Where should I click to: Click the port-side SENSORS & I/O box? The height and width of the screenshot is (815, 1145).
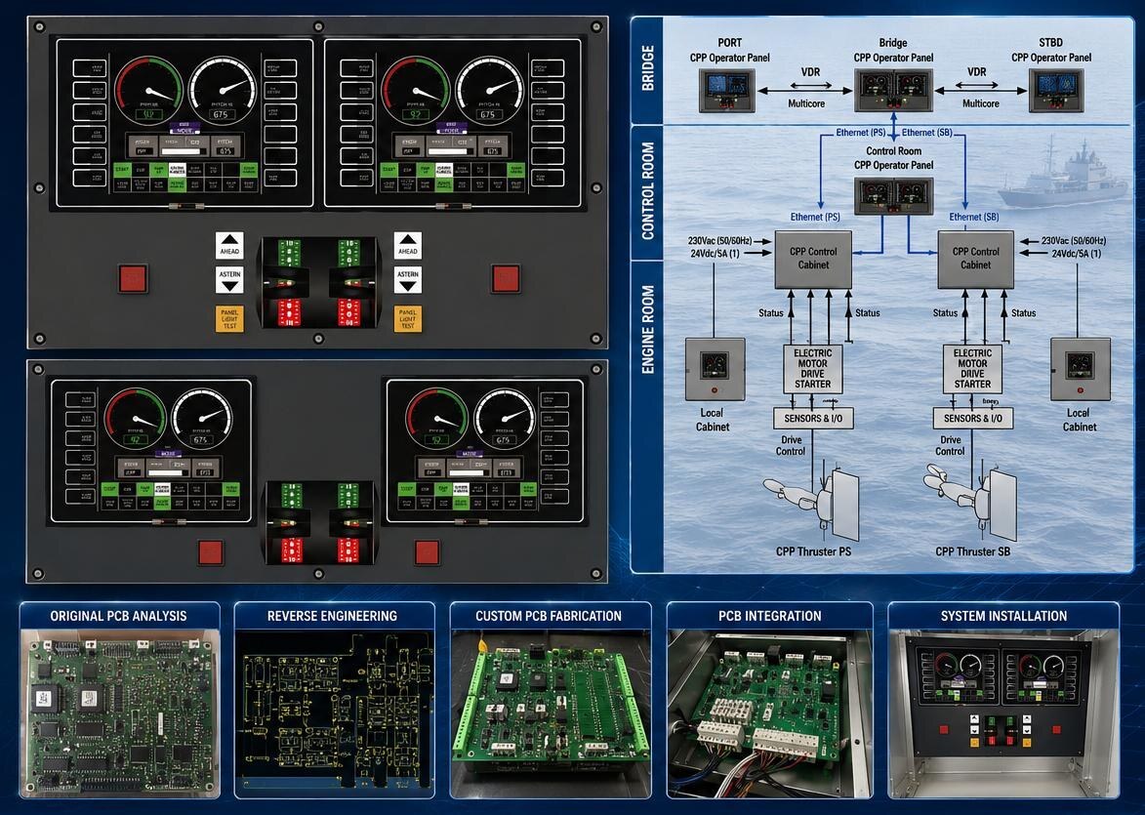click(813, 419)
